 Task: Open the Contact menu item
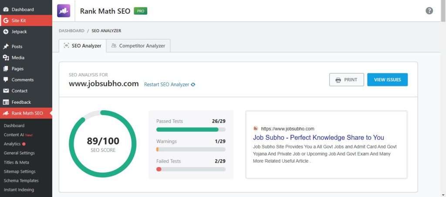(26, 91)
